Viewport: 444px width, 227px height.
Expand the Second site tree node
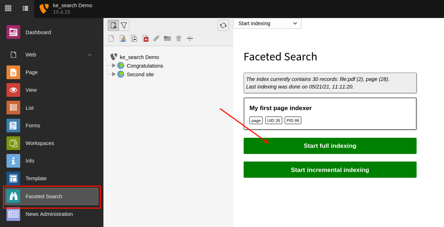(114, 74)
